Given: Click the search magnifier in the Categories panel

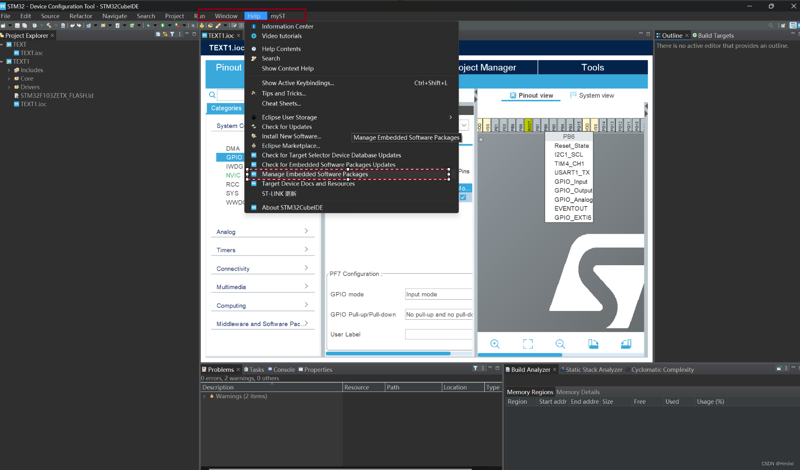Looking at the screenshot, I should 212,95.
